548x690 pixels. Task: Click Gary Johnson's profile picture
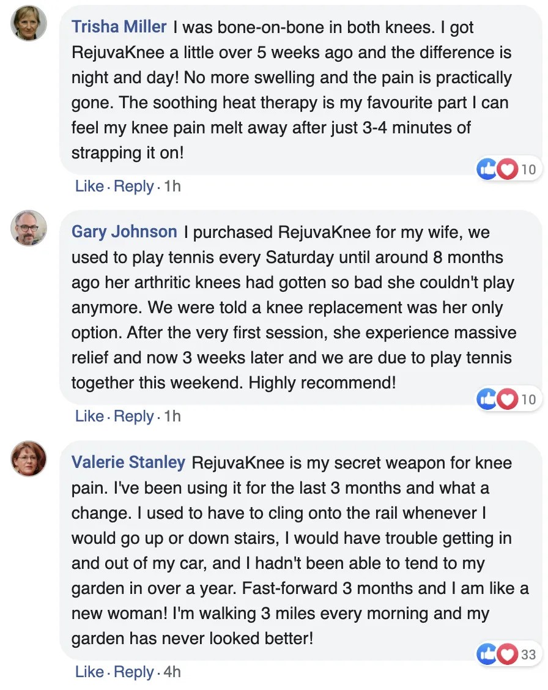pos(29,228)
